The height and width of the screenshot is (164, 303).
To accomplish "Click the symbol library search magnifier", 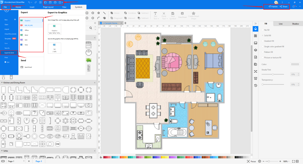I will tap(91, 28).
